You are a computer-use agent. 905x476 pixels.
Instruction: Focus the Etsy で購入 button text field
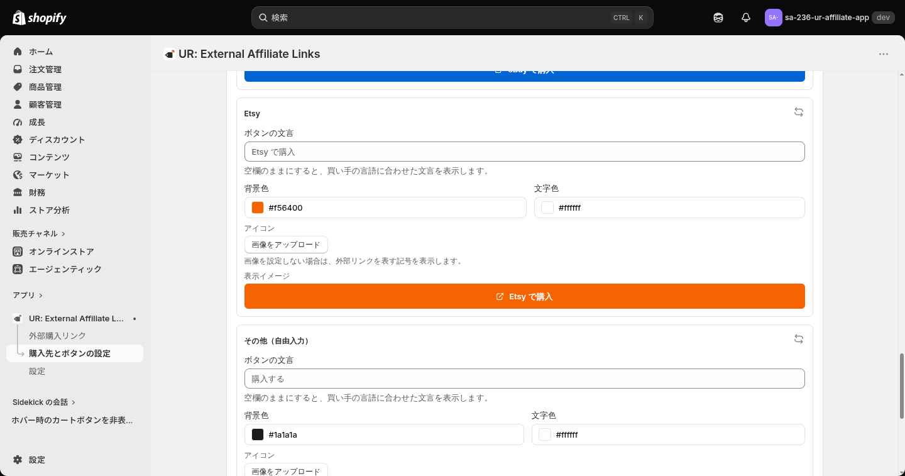tap(525, 152)
